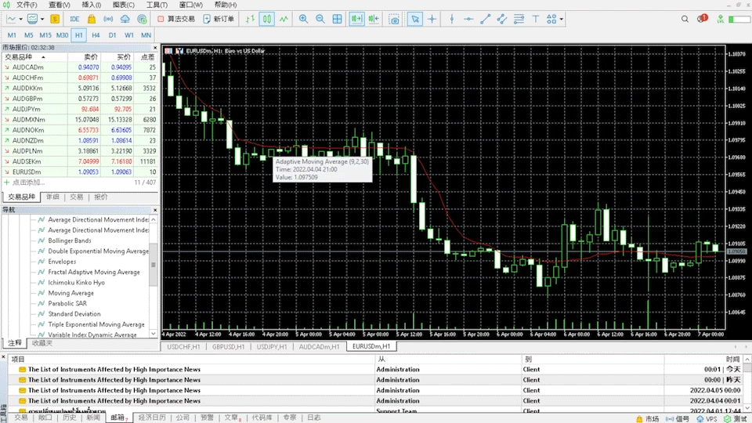Click the zoom in magnifier icon

click(303, 19)
